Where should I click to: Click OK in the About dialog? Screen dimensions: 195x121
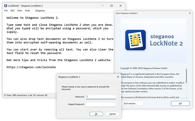pos(180,103)
